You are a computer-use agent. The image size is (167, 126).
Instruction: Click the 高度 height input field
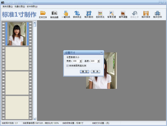(94, 61)
